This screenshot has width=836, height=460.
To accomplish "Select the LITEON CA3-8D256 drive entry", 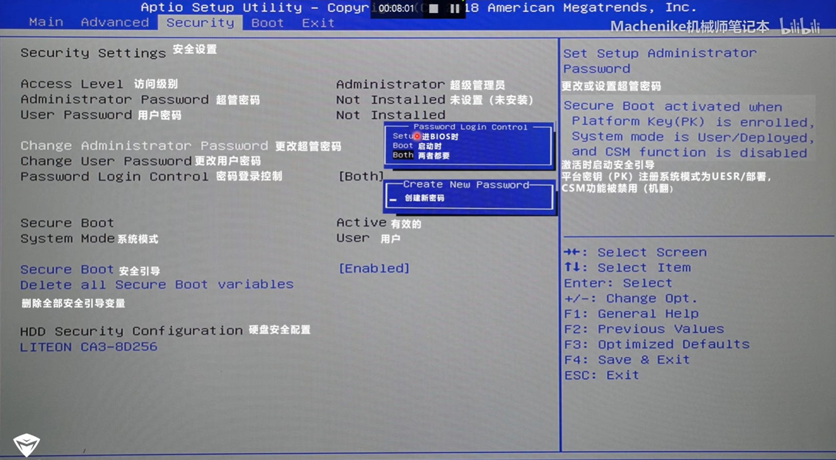I will (88, 347).
